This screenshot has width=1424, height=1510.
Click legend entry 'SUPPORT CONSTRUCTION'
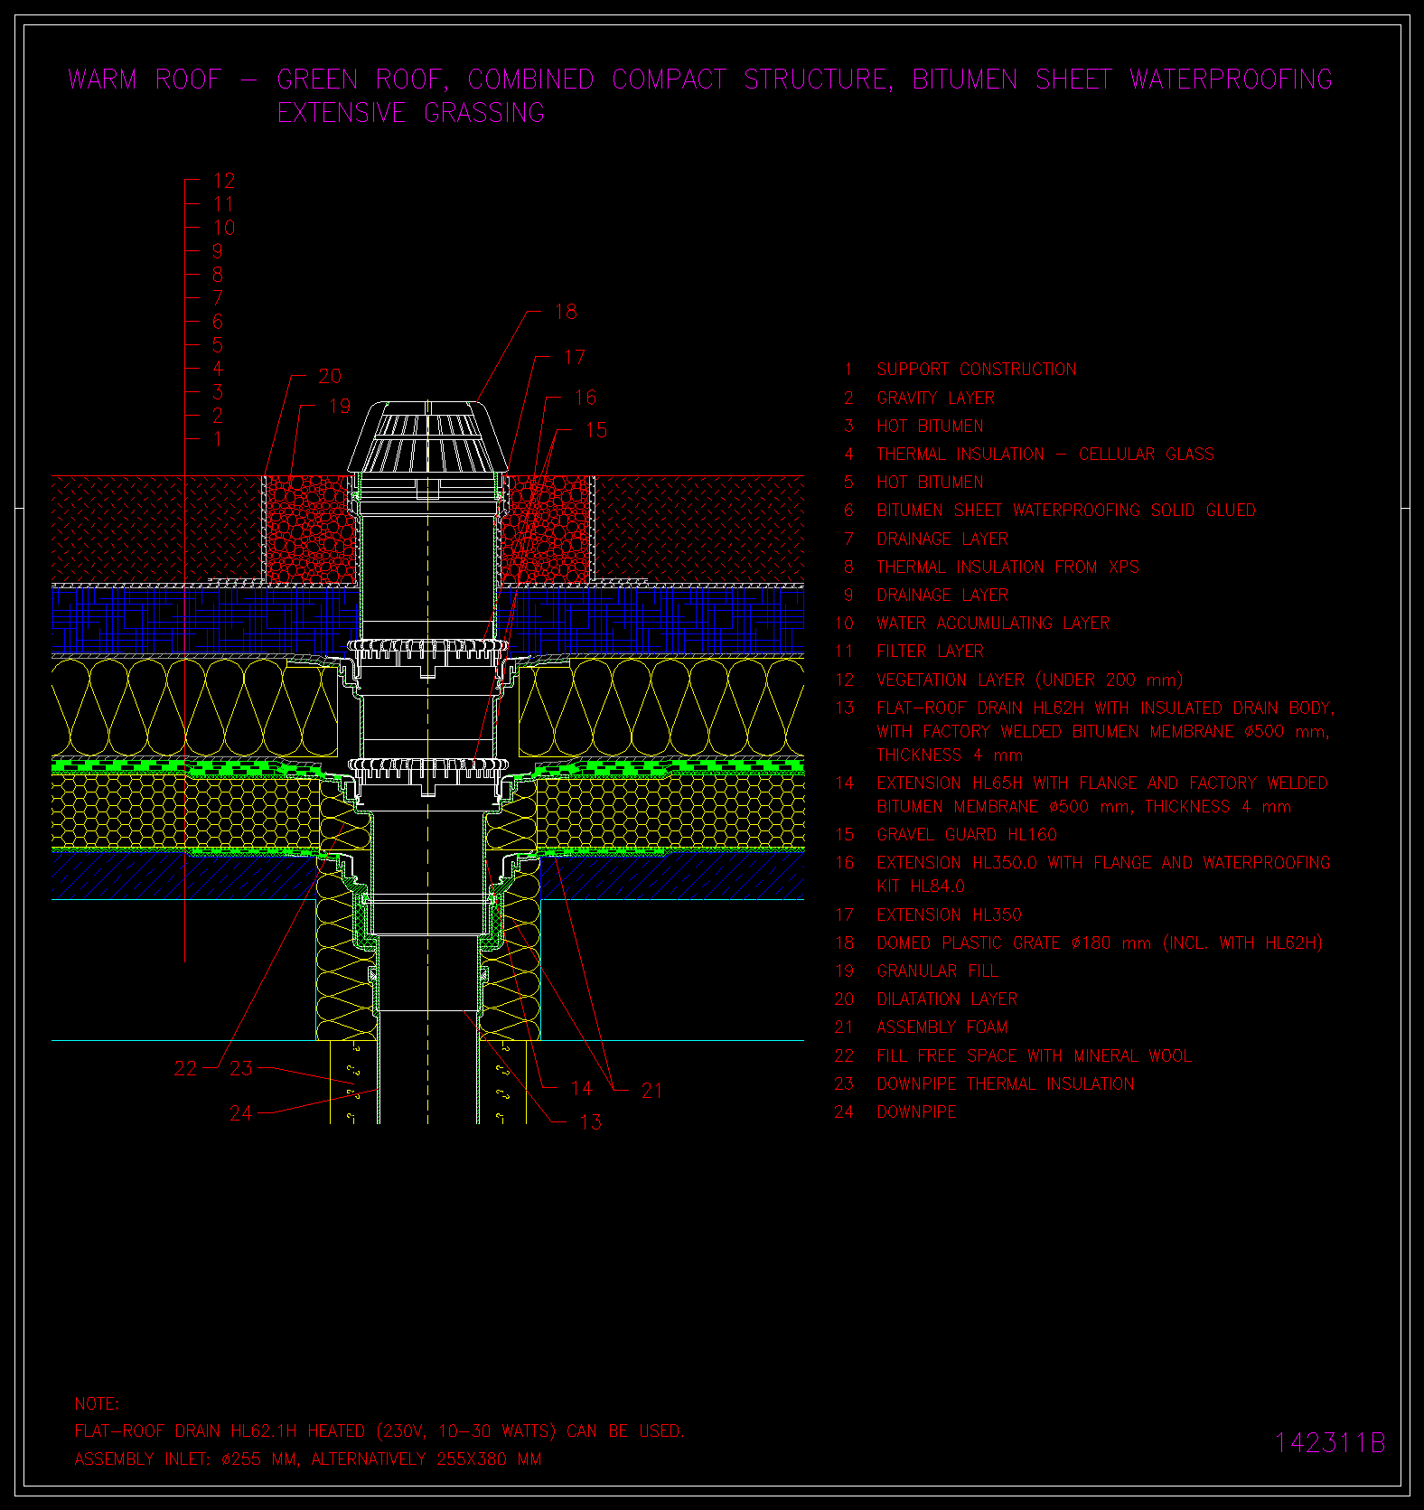coord(977,370)
